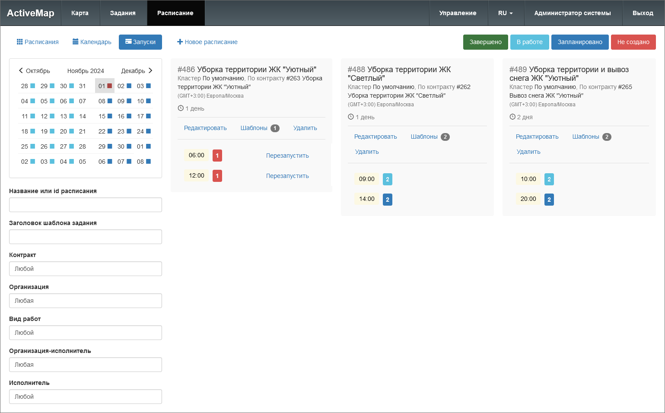Switch to the Календарь view

point(92,42)
